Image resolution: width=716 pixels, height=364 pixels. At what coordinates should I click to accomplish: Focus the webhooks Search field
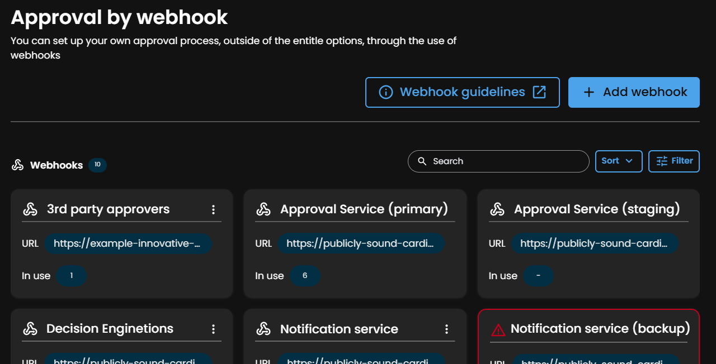tap(498, 161)
